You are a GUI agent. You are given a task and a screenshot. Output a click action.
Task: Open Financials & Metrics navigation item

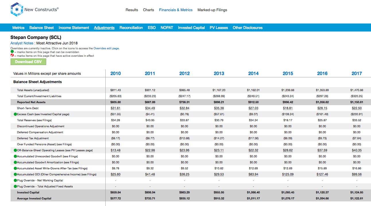tap(176, 10)
